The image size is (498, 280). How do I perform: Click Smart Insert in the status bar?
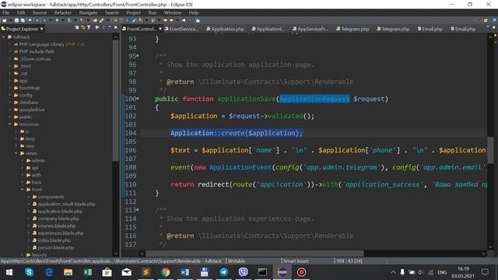[x=296, y=261]
